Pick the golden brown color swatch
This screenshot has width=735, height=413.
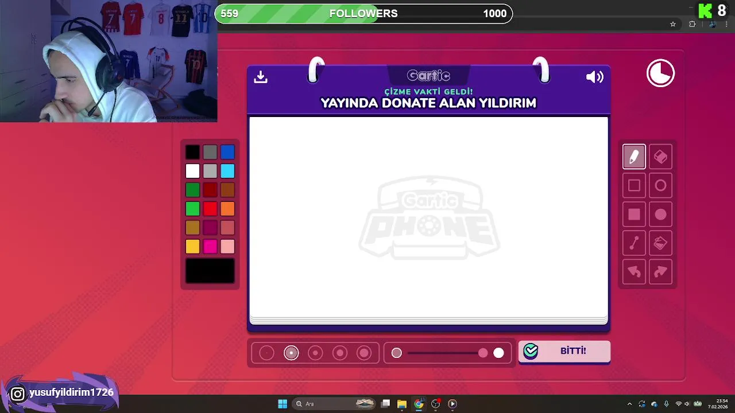point(192,228)
